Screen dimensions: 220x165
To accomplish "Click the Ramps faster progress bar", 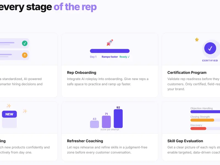I will tap(110, 51).
